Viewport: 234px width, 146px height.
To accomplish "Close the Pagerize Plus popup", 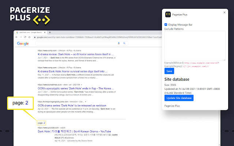I will tap(224, 12).
